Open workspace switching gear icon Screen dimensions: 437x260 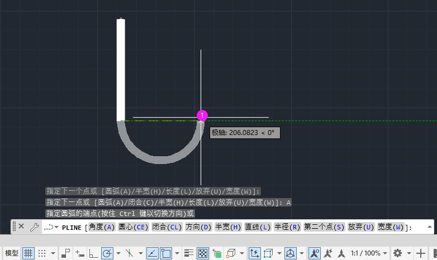pos(397,253)
